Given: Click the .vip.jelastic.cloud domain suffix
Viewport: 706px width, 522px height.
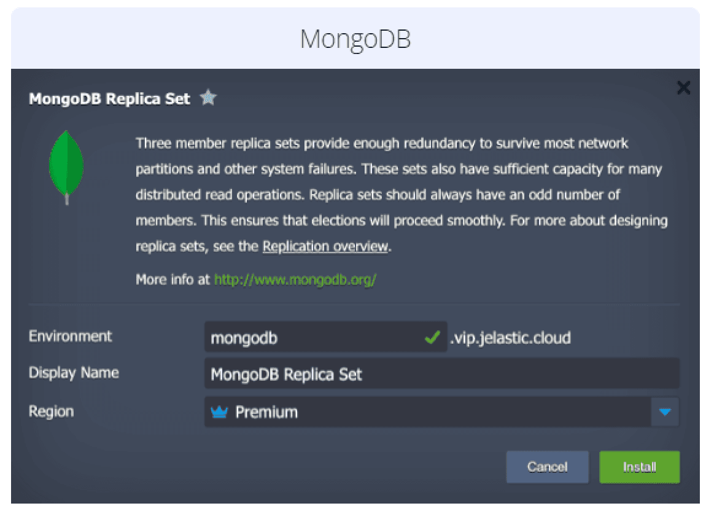Looking at the screenshot, I should (x=511, y=337).
